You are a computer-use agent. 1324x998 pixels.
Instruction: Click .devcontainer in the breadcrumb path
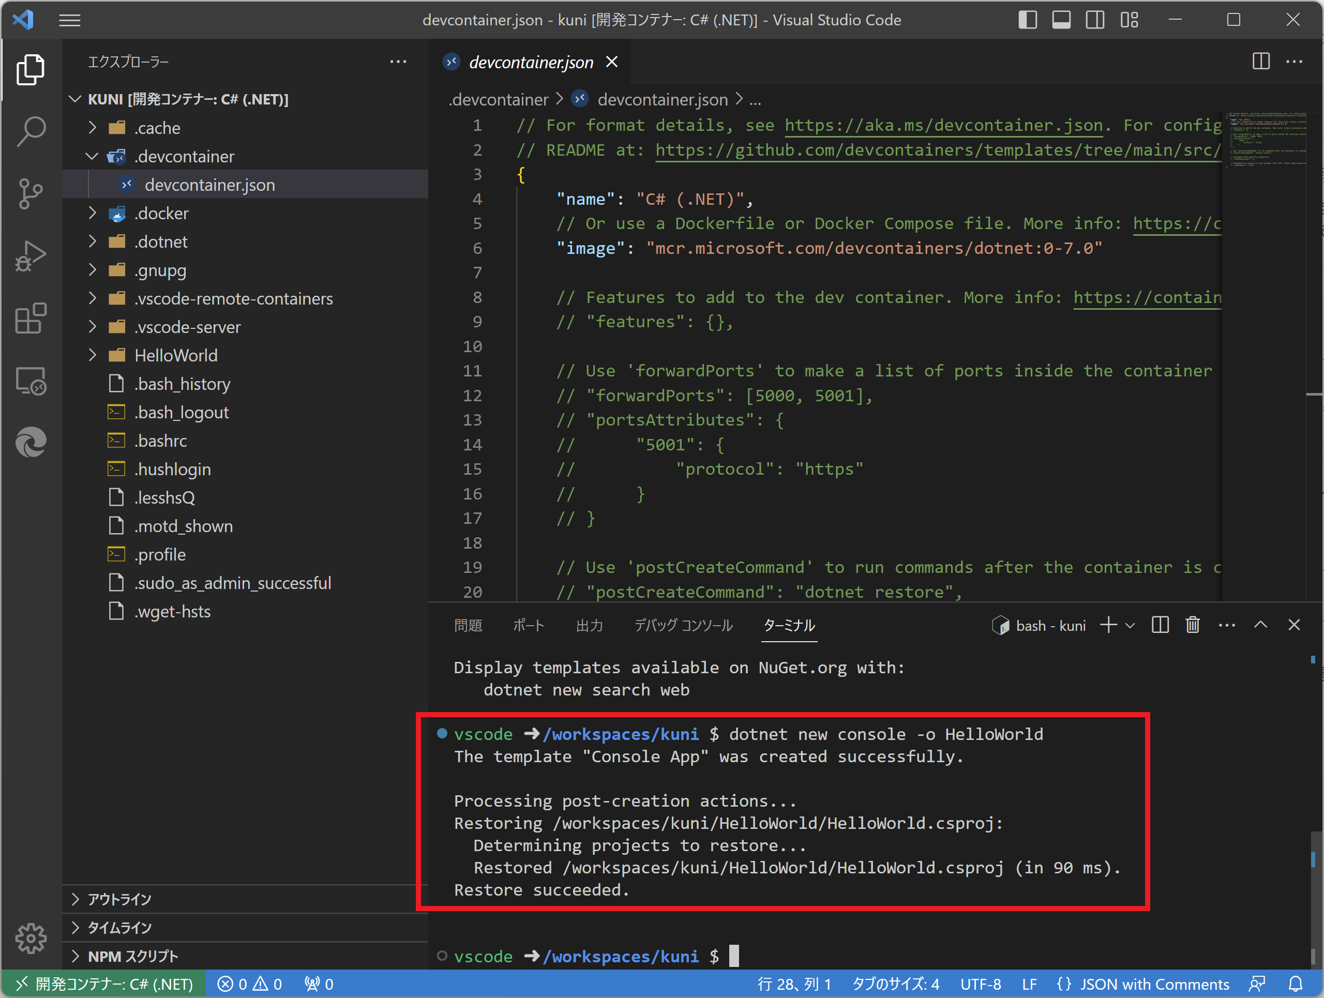click(x=499, y=99)
